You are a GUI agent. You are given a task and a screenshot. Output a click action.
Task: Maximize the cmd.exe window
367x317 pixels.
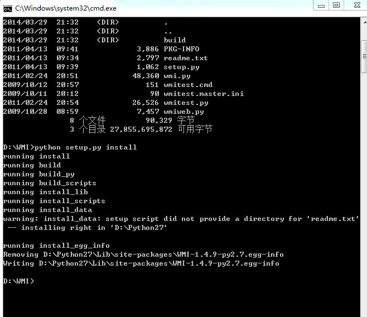(336, 5)
